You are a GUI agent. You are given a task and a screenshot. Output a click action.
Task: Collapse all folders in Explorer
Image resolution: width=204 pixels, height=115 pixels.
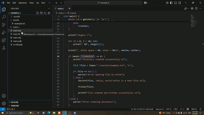pyautogui.click(x=49, y=13)
